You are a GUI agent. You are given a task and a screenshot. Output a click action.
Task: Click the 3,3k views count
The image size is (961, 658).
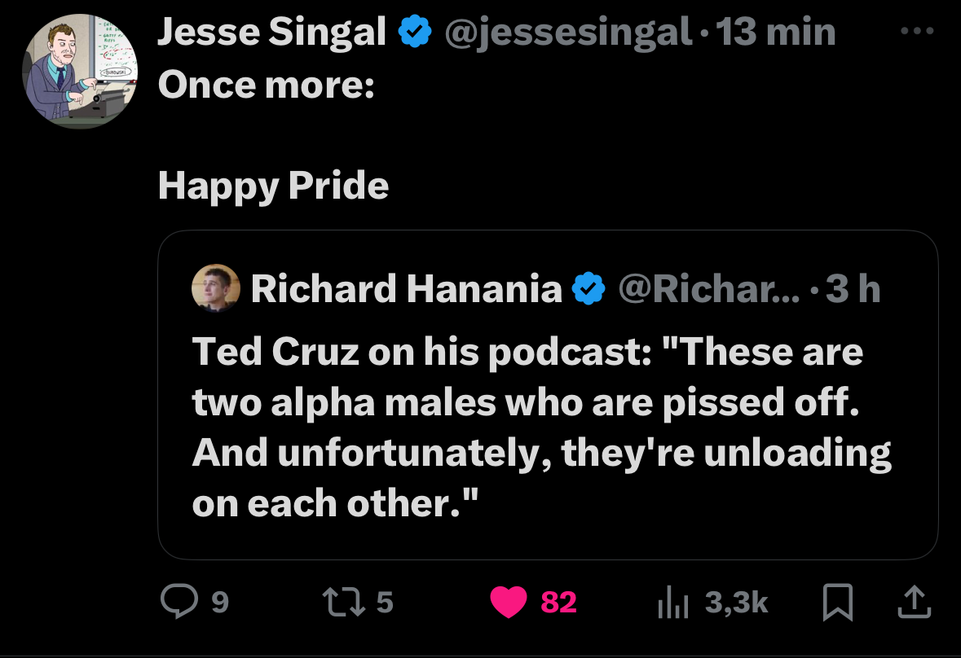(x=736, y=603)
